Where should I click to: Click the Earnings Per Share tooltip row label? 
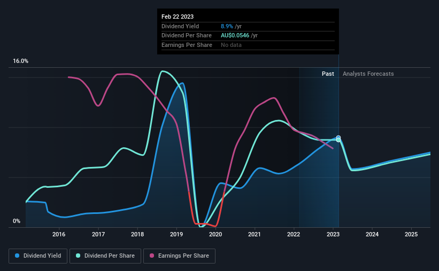pyautogui.click(x=187, y=45)
